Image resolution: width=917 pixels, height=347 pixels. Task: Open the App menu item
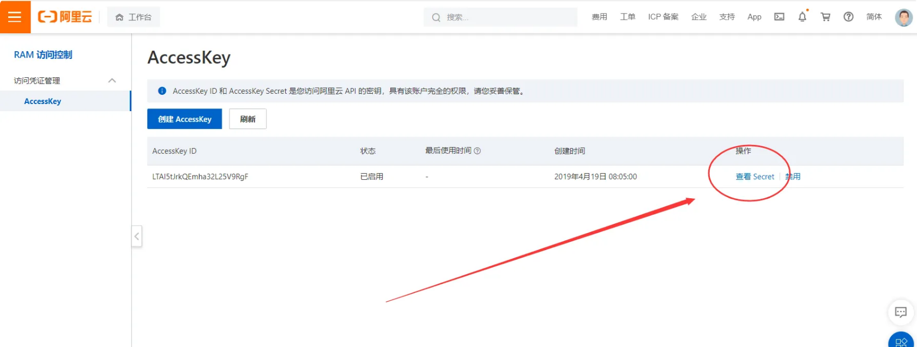[x=755, y=17]
